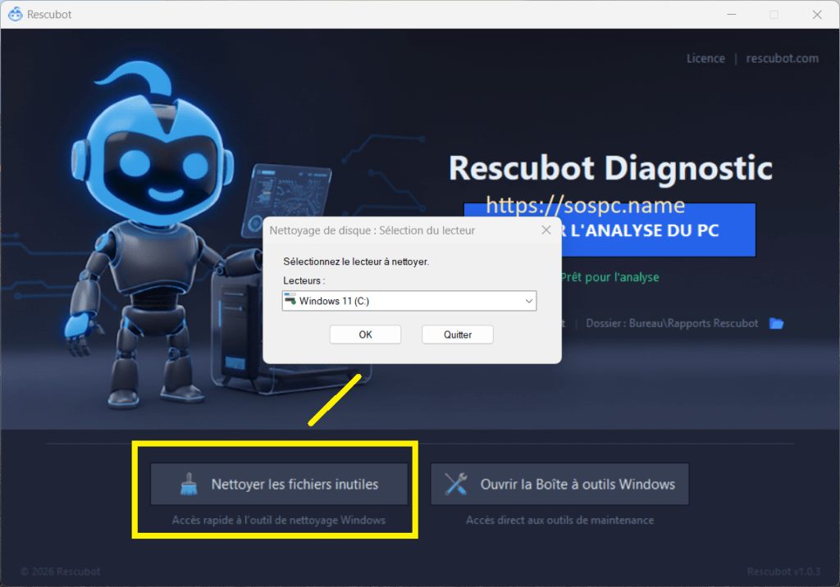840x587 pixels.
Task: Open the reports folder via blue folder icon
Action: click(x=776, y=324)
